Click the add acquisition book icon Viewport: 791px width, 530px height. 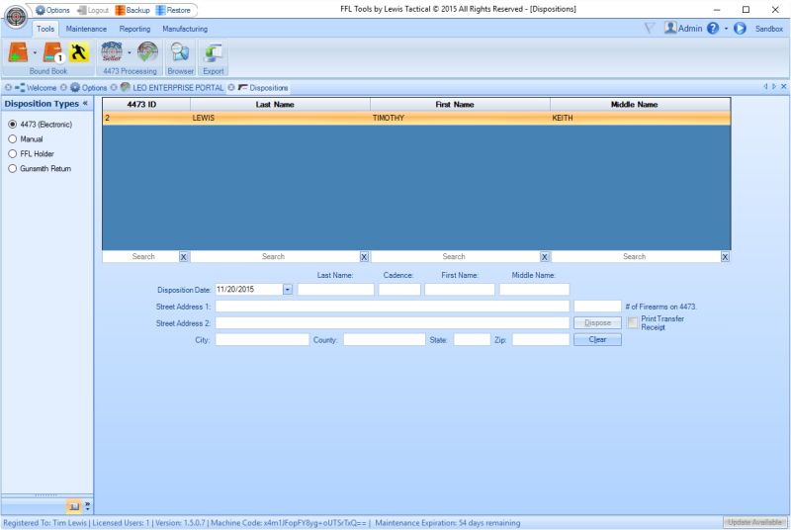tap(18, 52)
